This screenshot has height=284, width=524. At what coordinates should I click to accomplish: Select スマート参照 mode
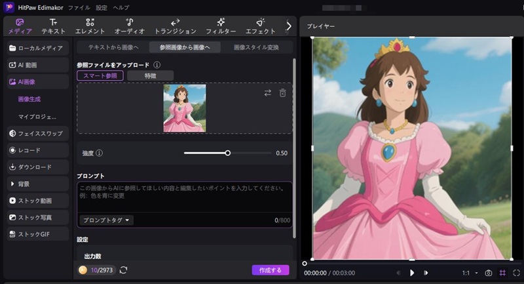[100, 75]
